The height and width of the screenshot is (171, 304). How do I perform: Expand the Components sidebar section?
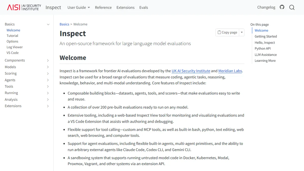[48, 61]
